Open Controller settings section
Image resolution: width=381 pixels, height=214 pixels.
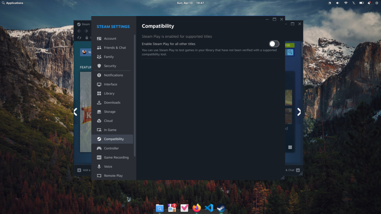(x=112, y=148)
